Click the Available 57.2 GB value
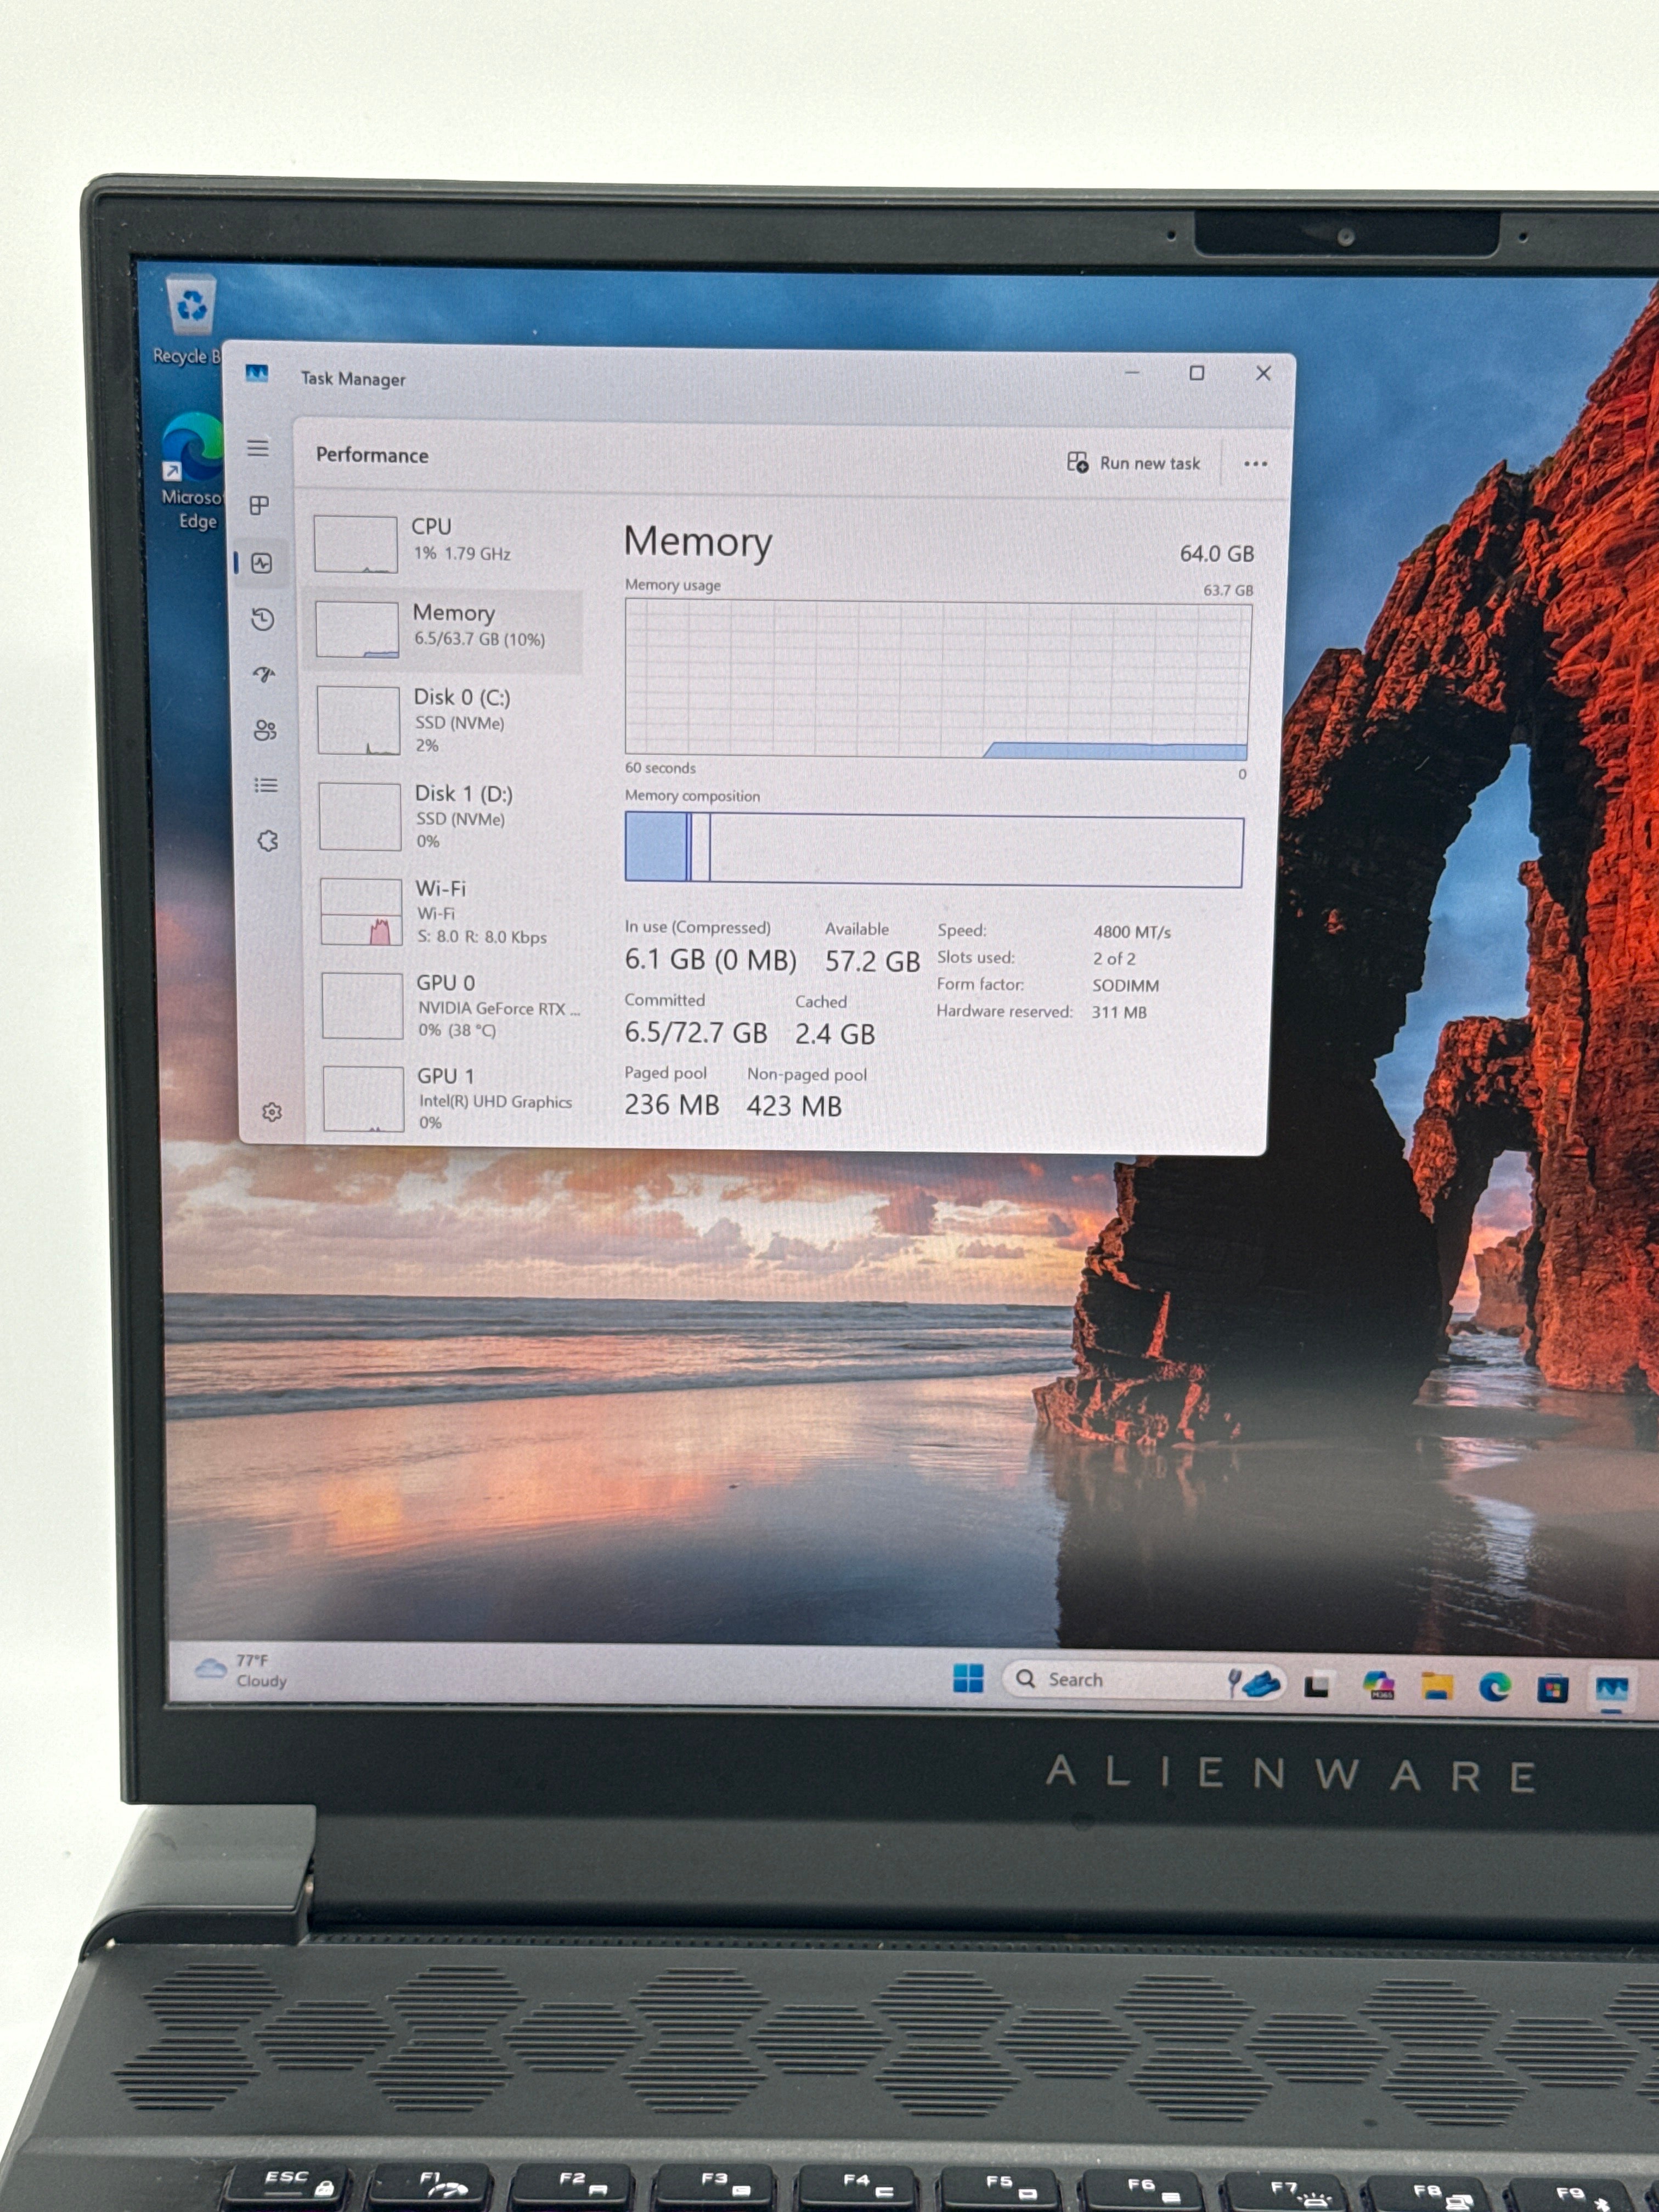 pos(872,962)
